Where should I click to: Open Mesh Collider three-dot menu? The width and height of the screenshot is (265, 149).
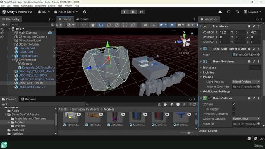point(258,99)
